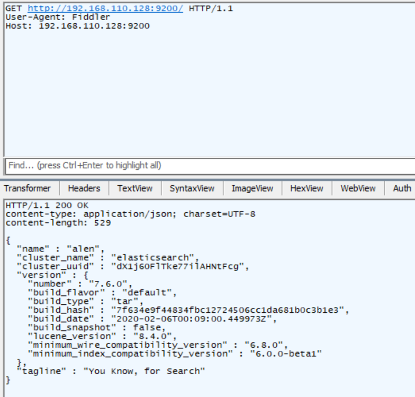This screenshot has width=415, height=397.
Task: Click the "number" : "7.6.0" line
Action: point(80,284)
